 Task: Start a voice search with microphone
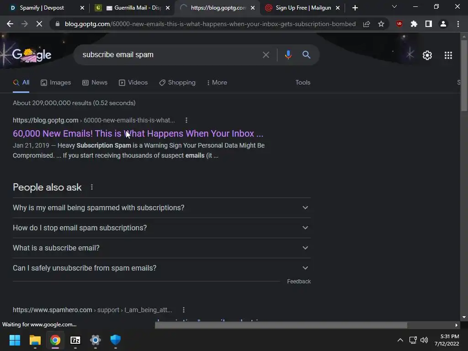click(288, 55)
